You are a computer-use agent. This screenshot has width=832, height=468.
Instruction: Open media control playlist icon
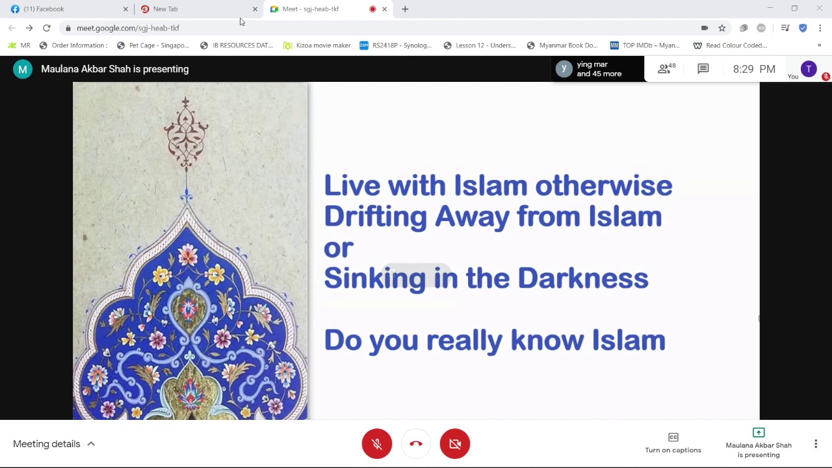(785, 28)
